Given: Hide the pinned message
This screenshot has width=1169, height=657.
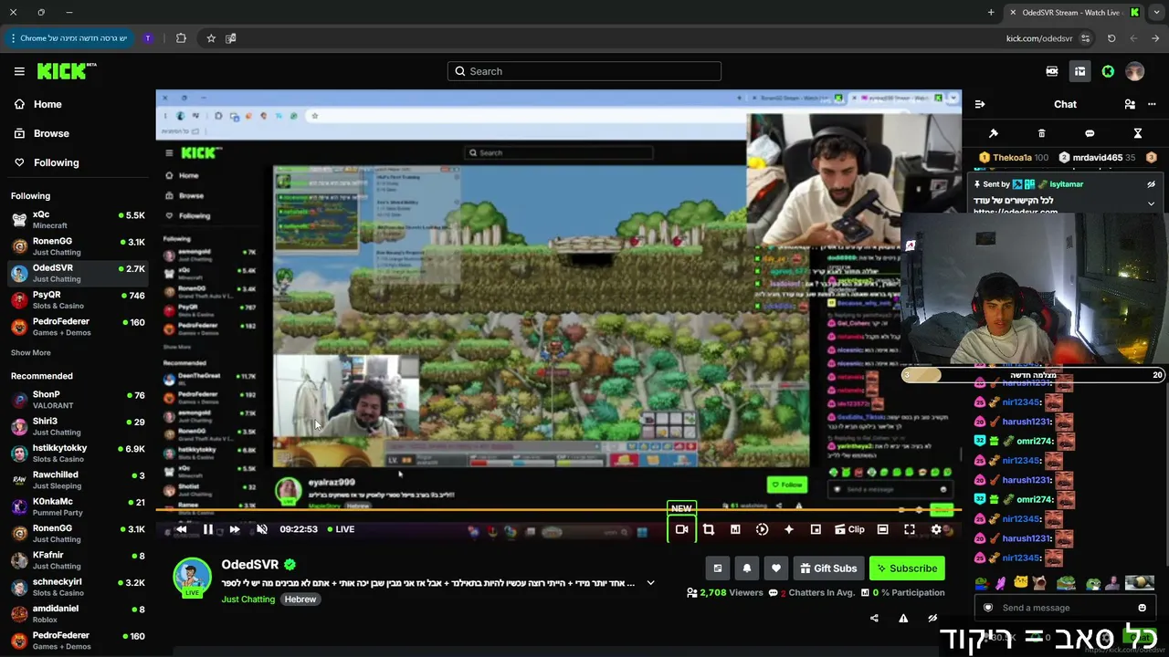Looking at the screenshot, I should click(1152, 183).
